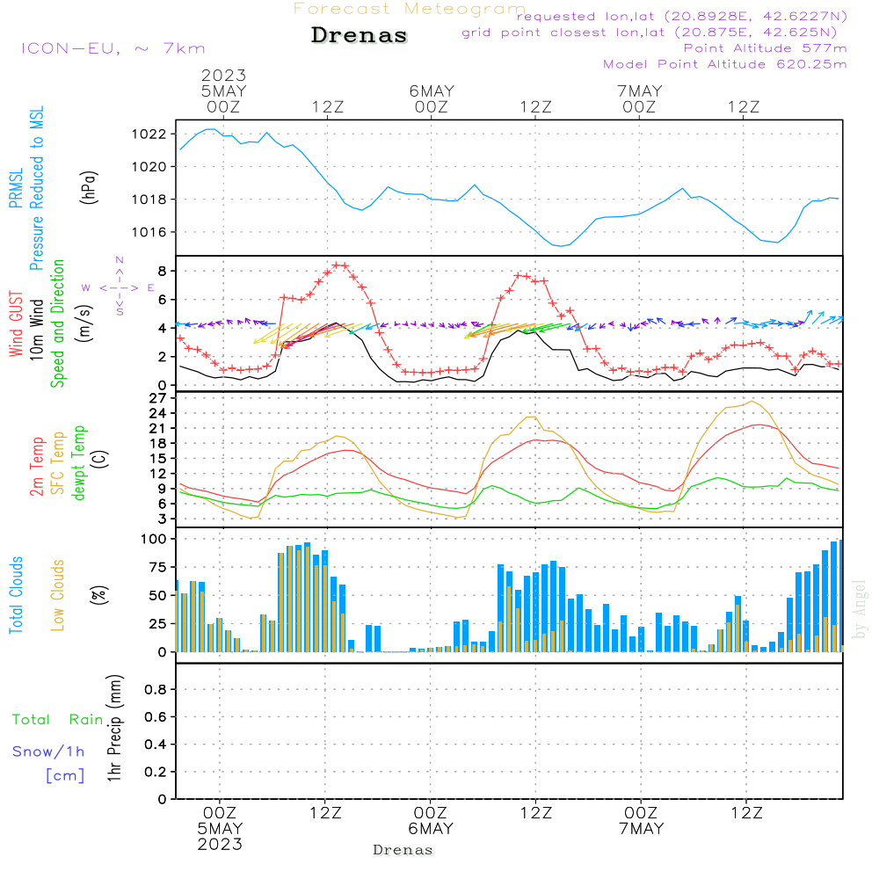Click the red 2m Temp legend label
Image resolution: width=879 pixels, height=879 pixels.
pos(38,464)
